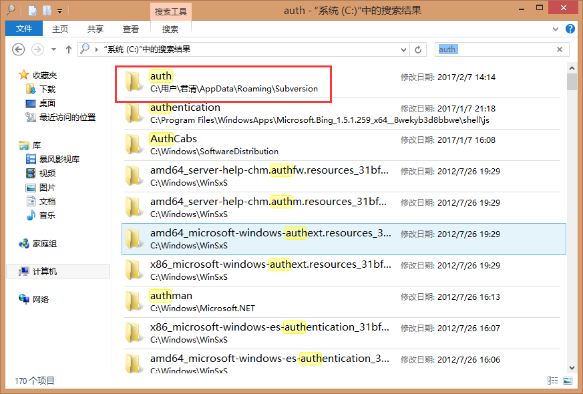Select amd64_microsoft-windows-authext.resources folder
The image size is (583, 394).
pos(344,239)
